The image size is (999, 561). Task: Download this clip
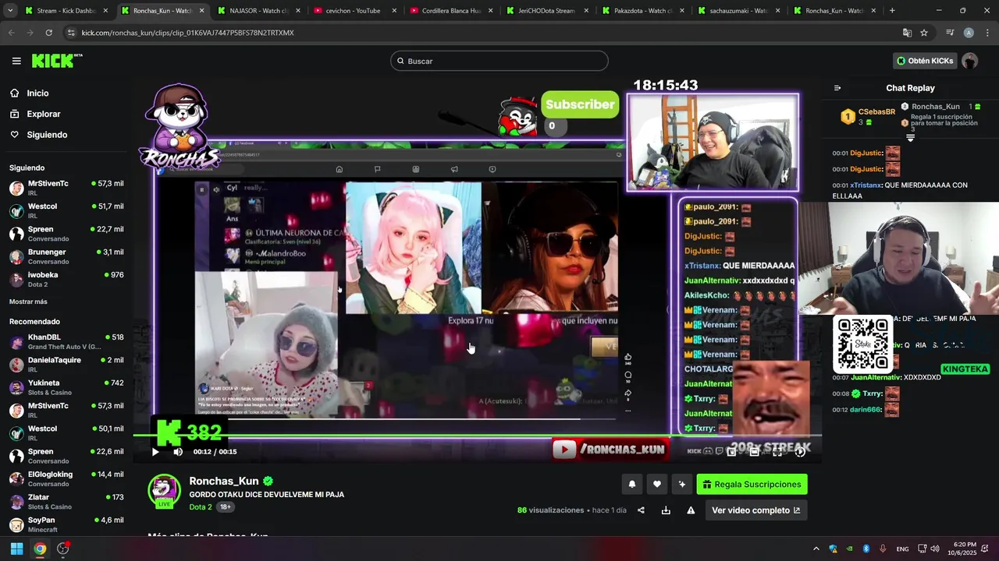point(666,510)
